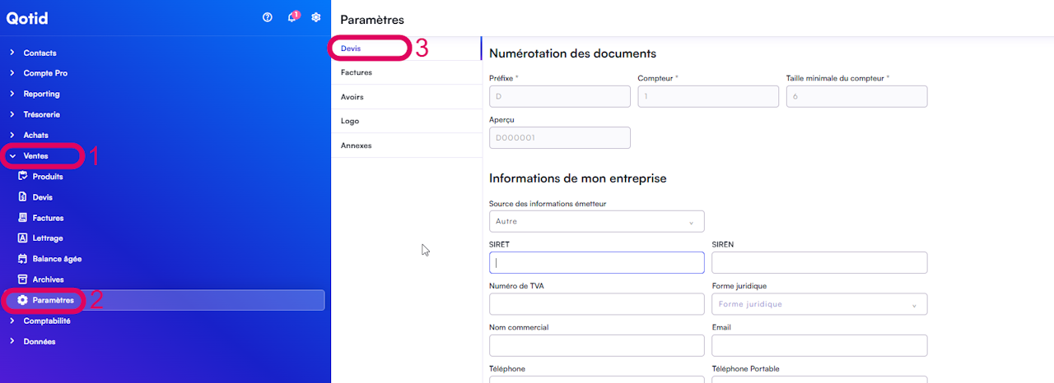
Task: Open the notifications bell icon
Action: pyautogui.click(x=291, y=17)
